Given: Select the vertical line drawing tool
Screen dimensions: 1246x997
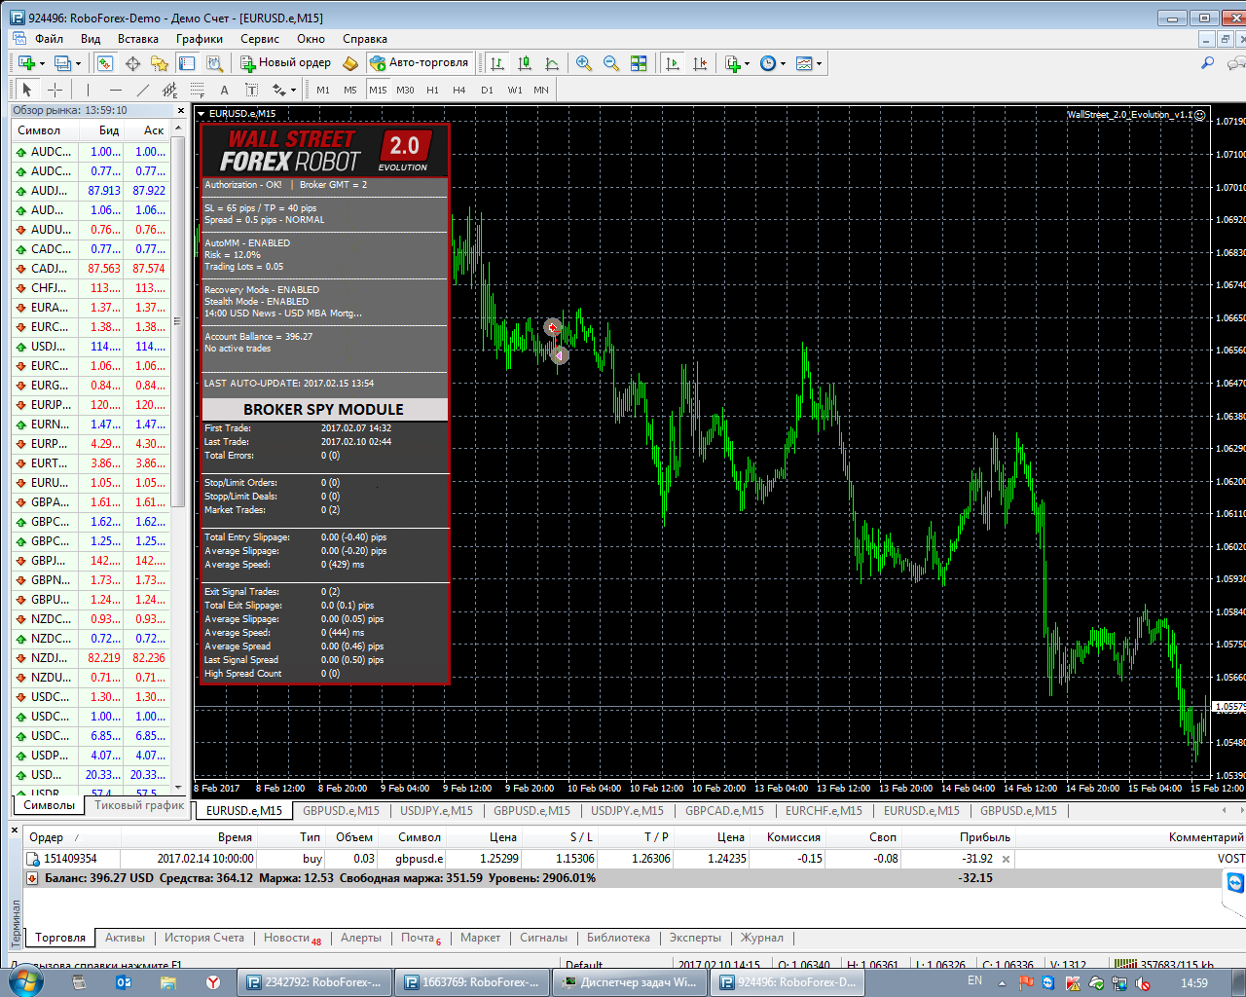Looking at the screenshot, I should [x=88, y=90].
